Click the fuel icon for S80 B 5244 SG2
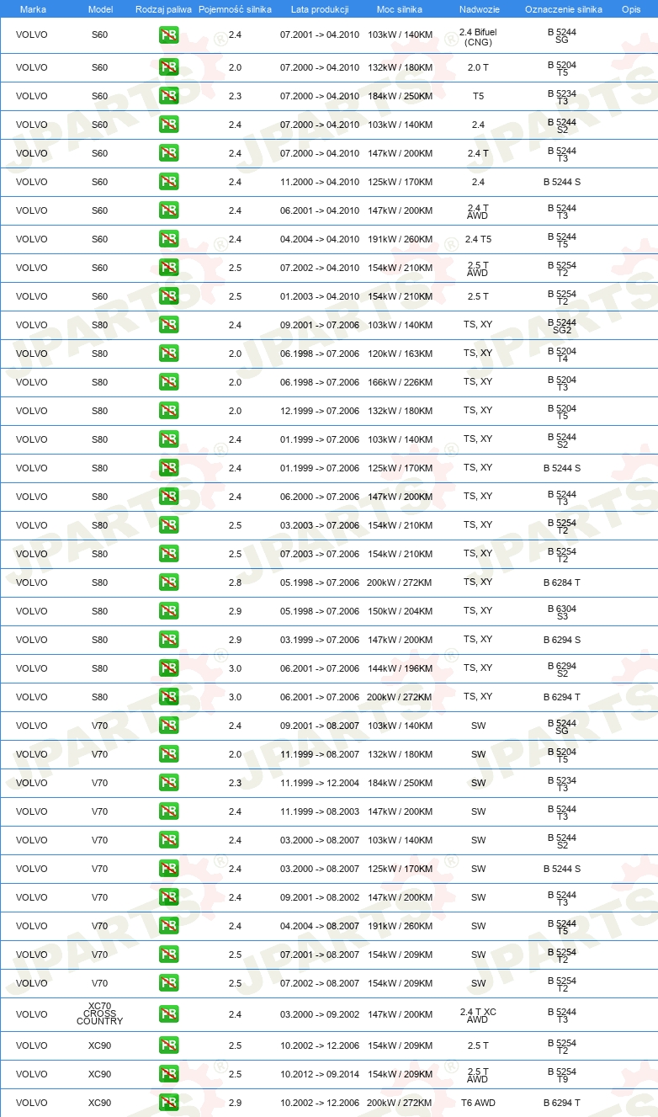Screen dimensions: 658x1117 click(x=168, y=325)
